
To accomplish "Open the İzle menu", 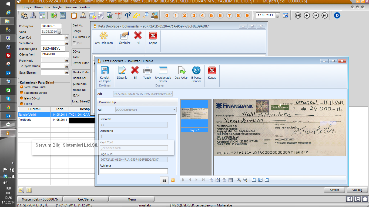I will pyautogui.click(x=48, y=7).
